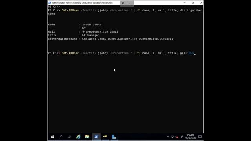Click the zoom magnifier icon at top
The width and height of the screenshot is (251, 141).
click(123, 4)
